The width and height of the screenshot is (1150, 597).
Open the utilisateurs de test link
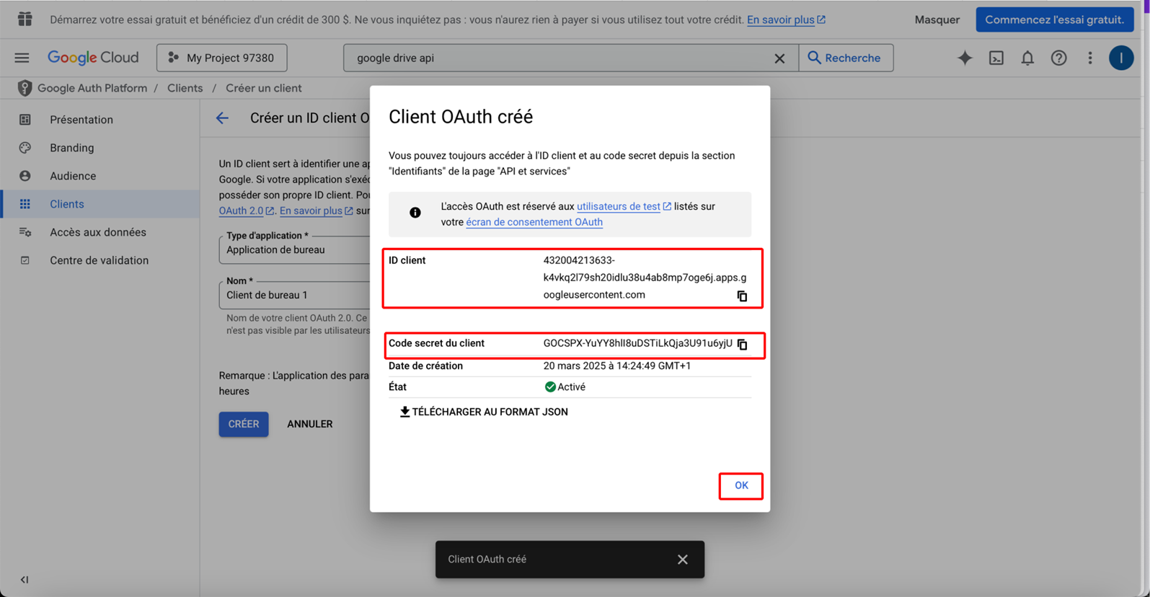coord(619,206)
